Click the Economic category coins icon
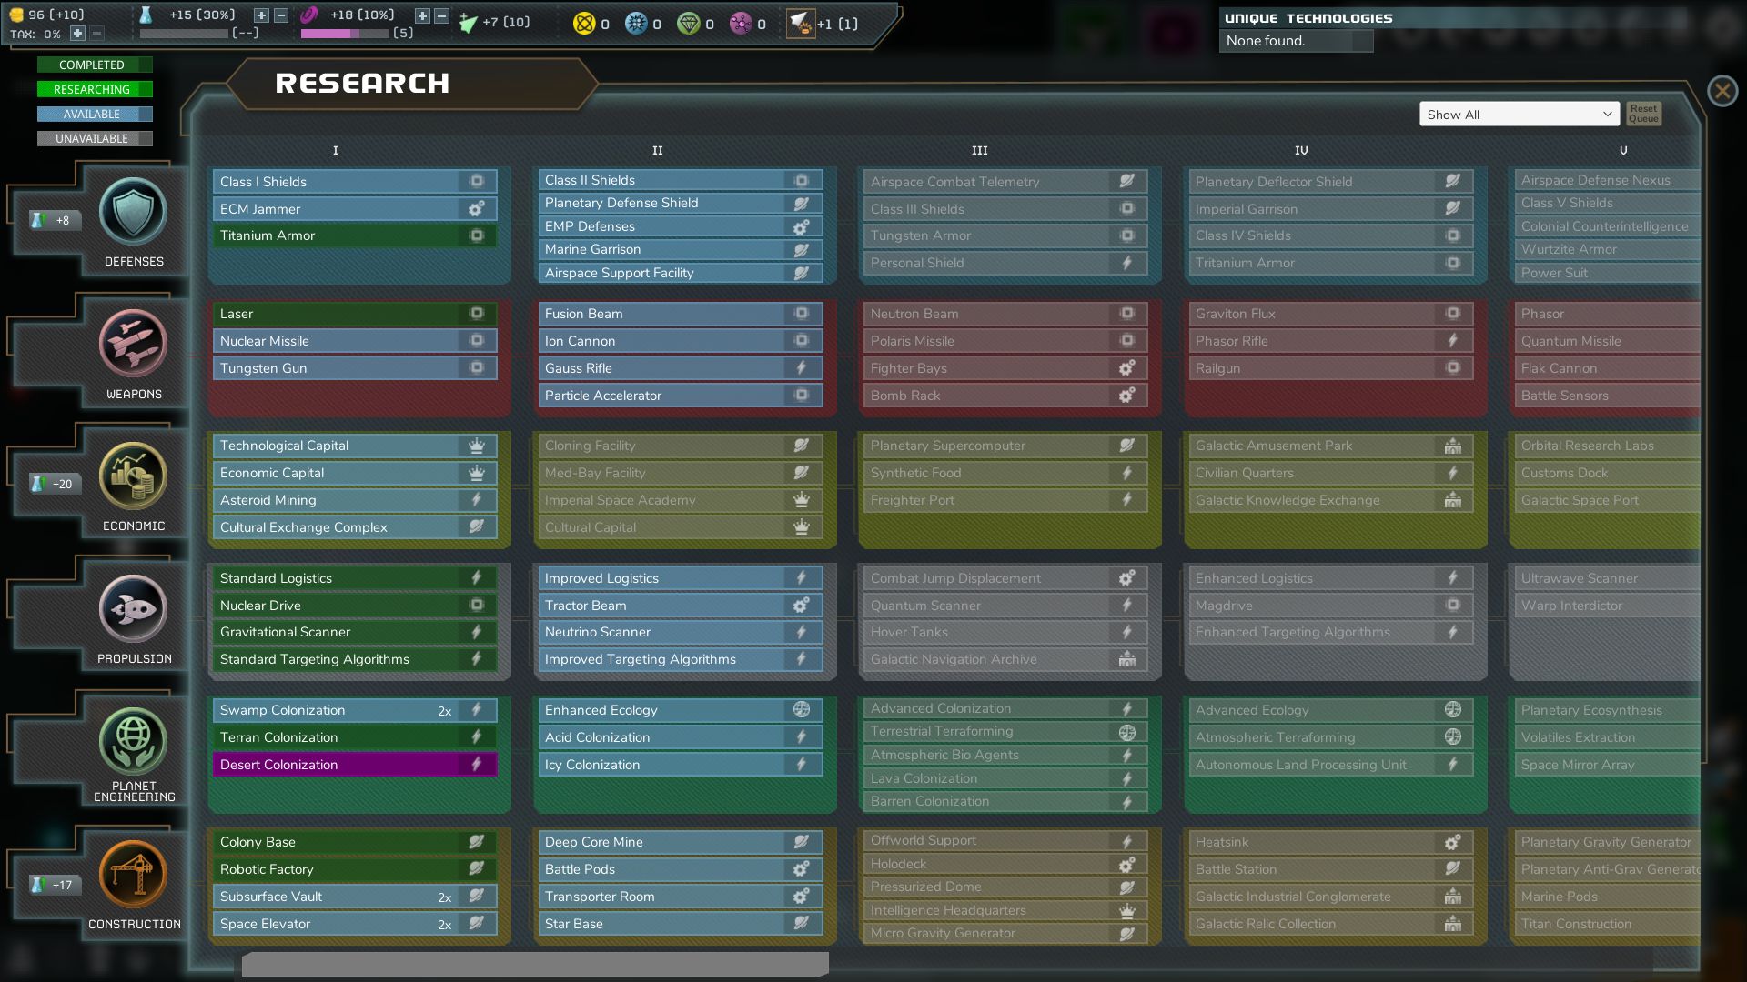This screenshot has height=982, width=1747. (x=133, y=476)
